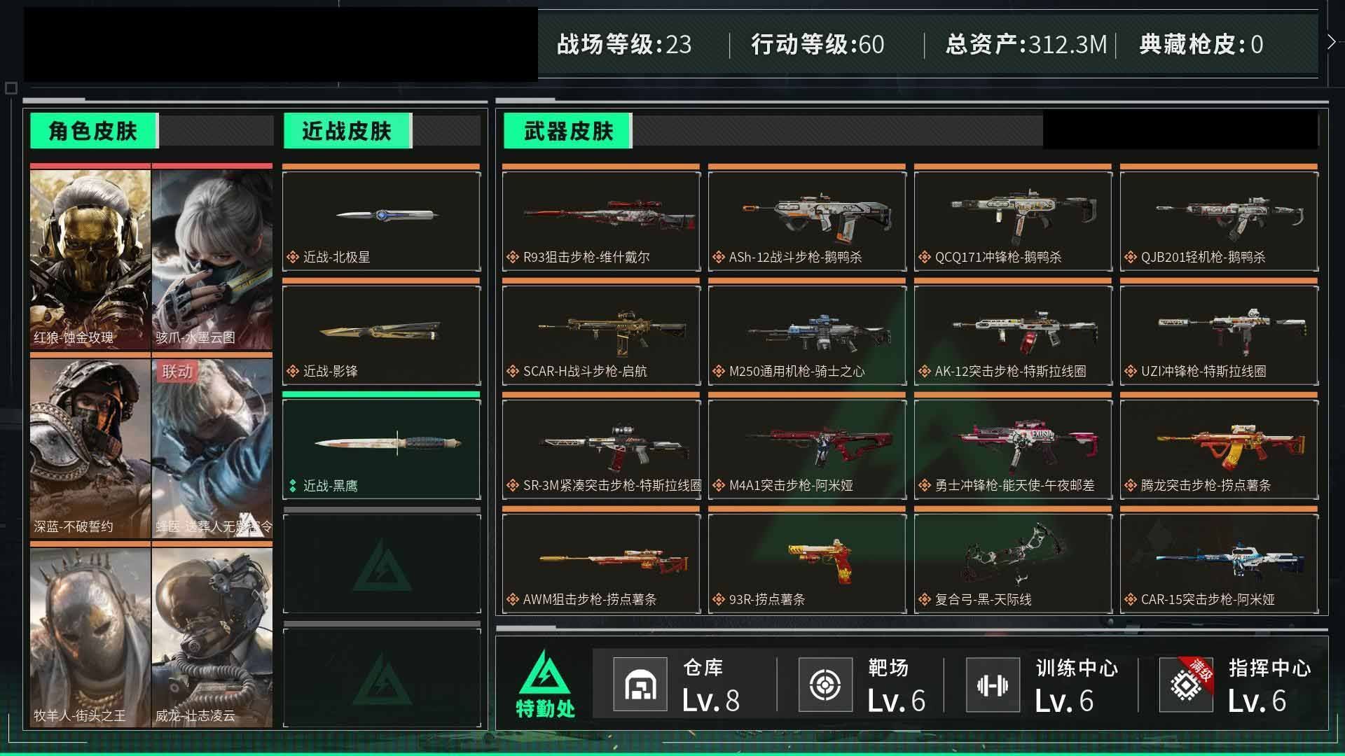Image resolution: width=1345 pixels, height=756 pixels.
Task: Click the warehouse 仓库 icon
Action: tap(640, 685)
